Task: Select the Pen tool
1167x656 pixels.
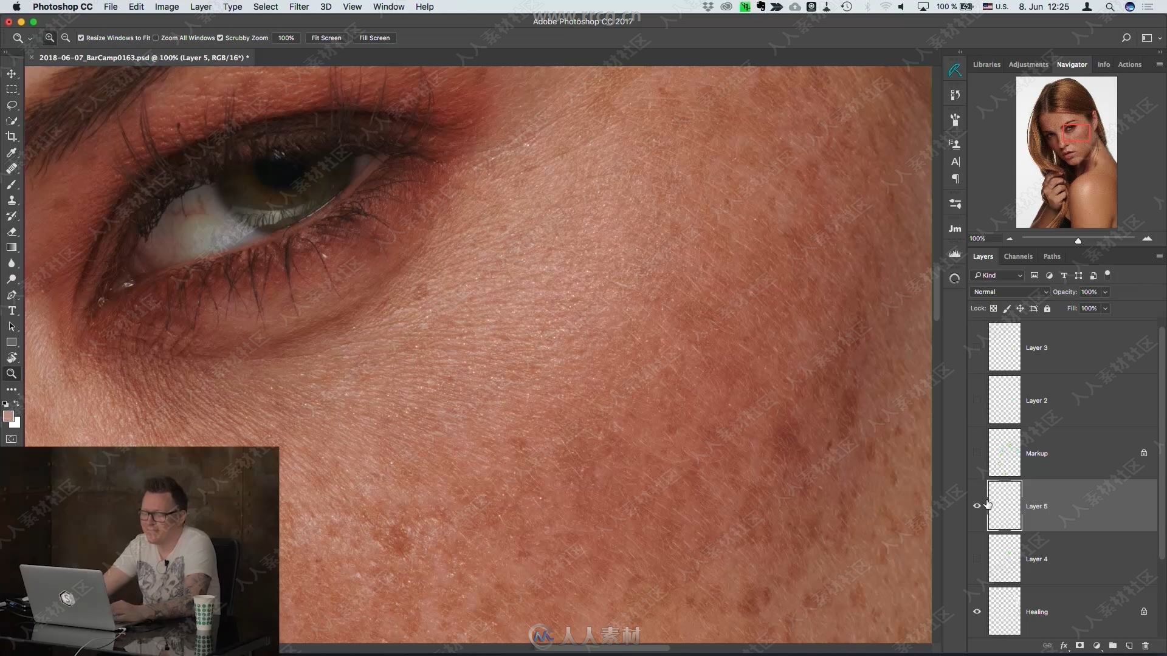Action: [x=12, y=295]
